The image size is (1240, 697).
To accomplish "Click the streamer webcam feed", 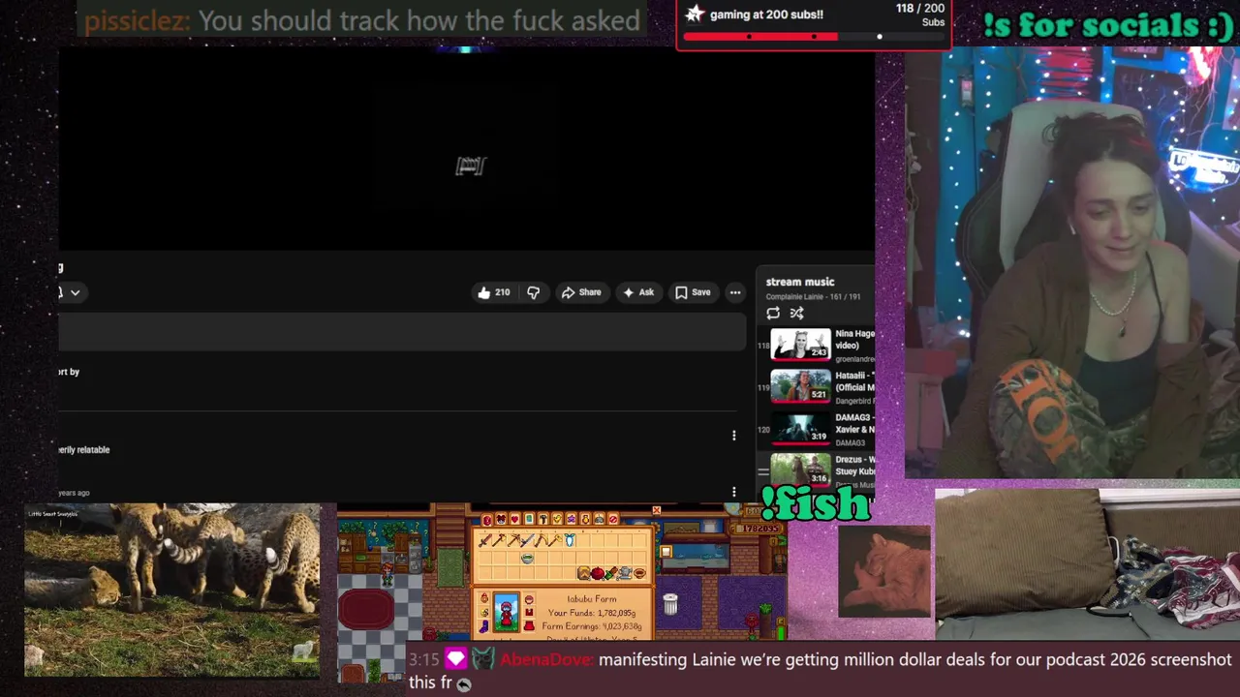I will tap(1071, 263).
